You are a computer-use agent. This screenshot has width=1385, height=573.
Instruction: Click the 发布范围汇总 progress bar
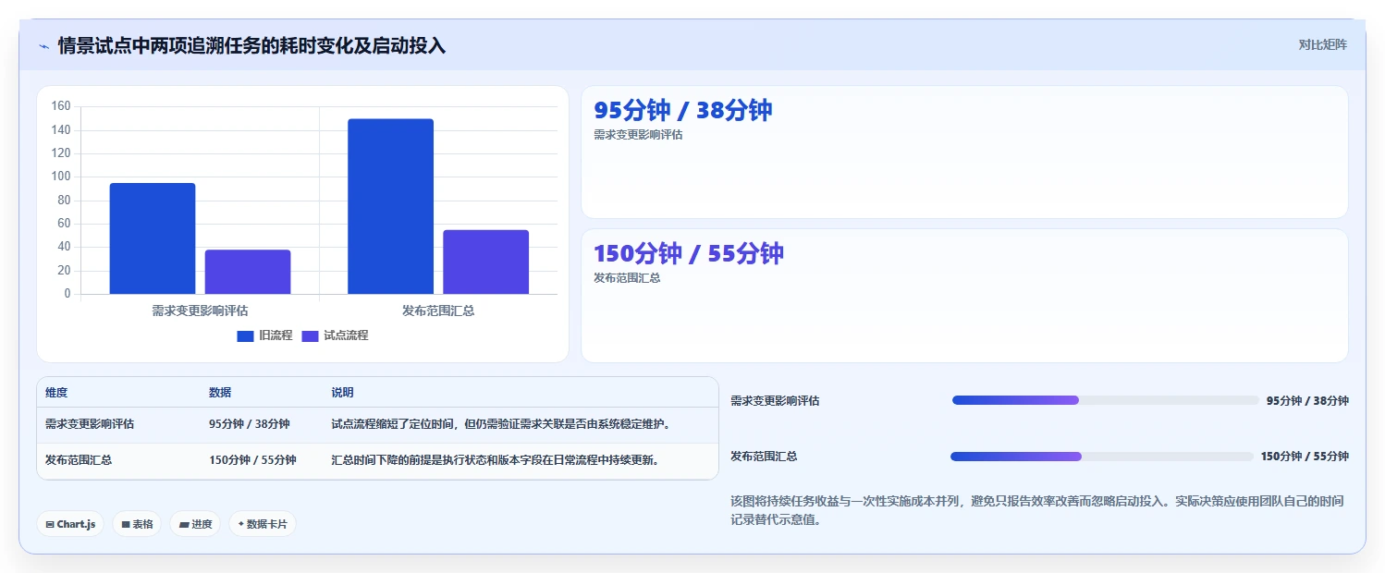tap(1102, 457)
